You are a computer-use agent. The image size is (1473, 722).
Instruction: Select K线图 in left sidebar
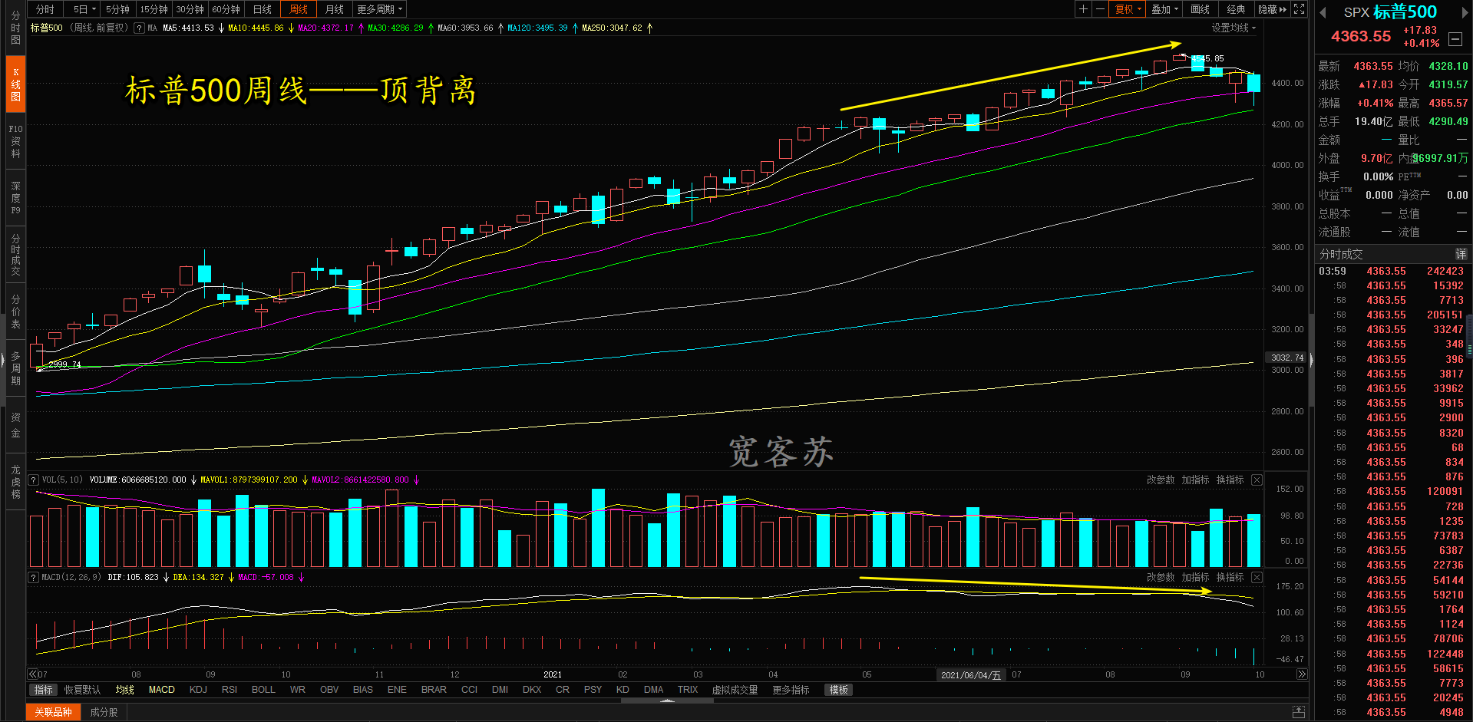15,84
